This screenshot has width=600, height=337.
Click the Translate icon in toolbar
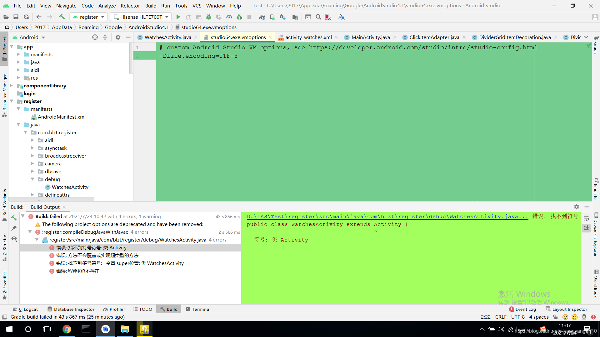pyautogui.click(x=341, y=17)
